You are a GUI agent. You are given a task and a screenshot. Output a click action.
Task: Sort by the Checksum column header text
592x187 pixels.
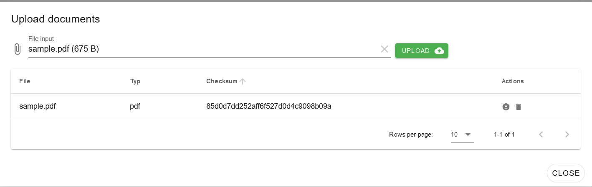click(222, 81)
